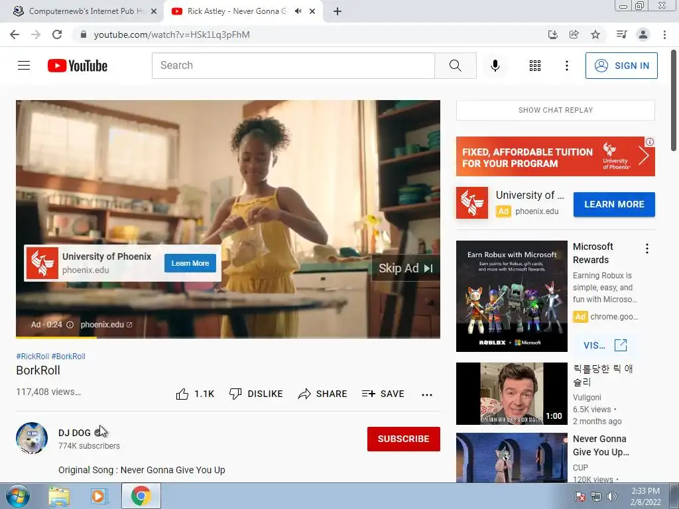Open YouTube apps grid icon

[535, 66]
